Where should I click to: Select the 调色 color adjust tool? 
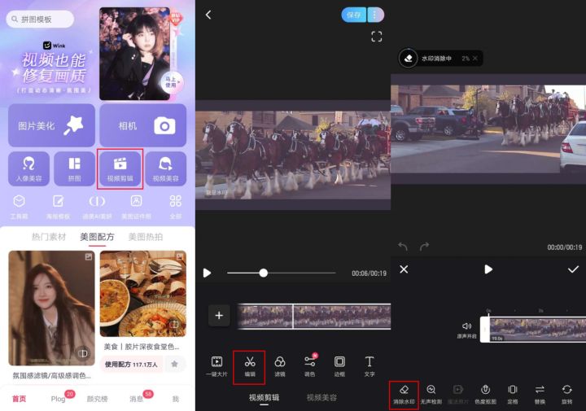[310, 366]
